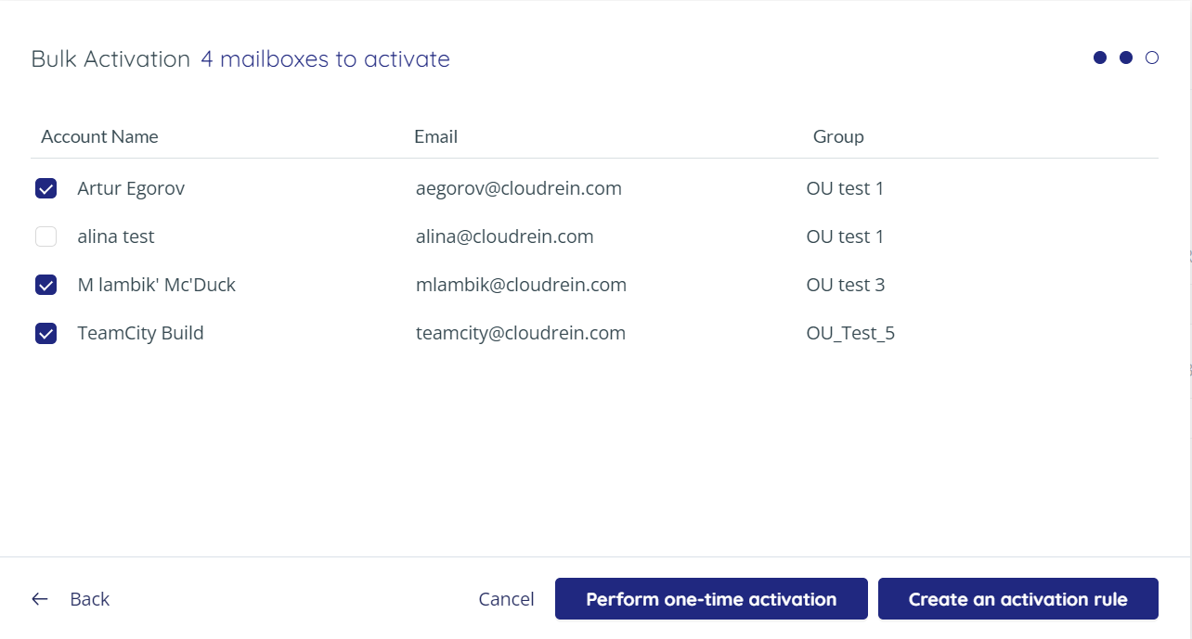Click Perform one-time activation button
Image resolution: width=1192 pixels, height=639 pixels.
pyautogui.click(x=711, y=599)
